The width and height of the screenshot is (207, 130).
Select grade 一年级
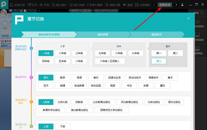(x=46, y=53)
